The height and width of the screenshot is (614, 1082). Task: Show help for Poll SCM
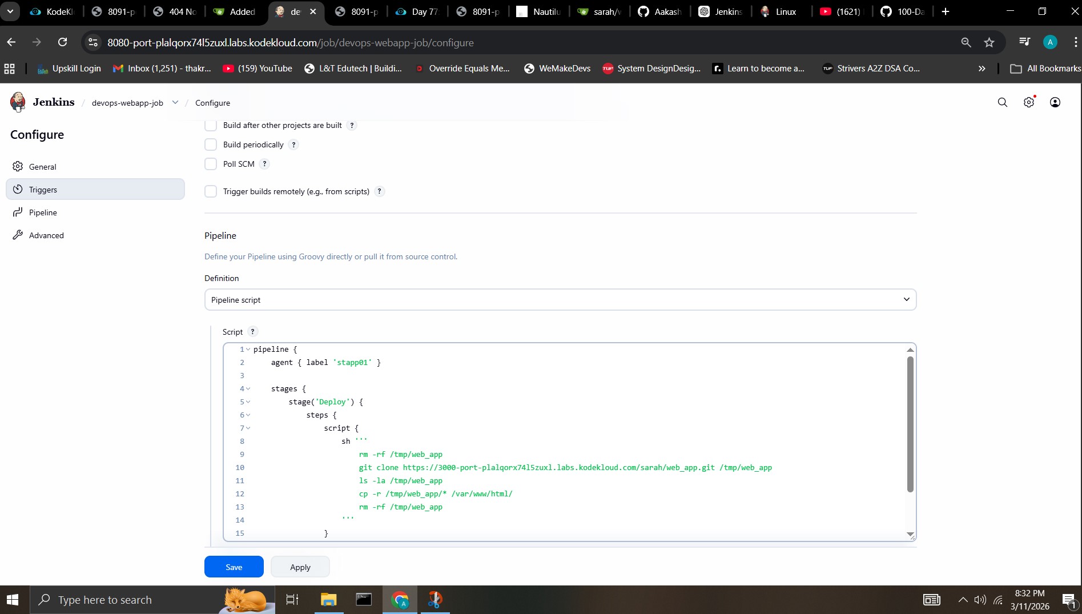tap(264, 164)
